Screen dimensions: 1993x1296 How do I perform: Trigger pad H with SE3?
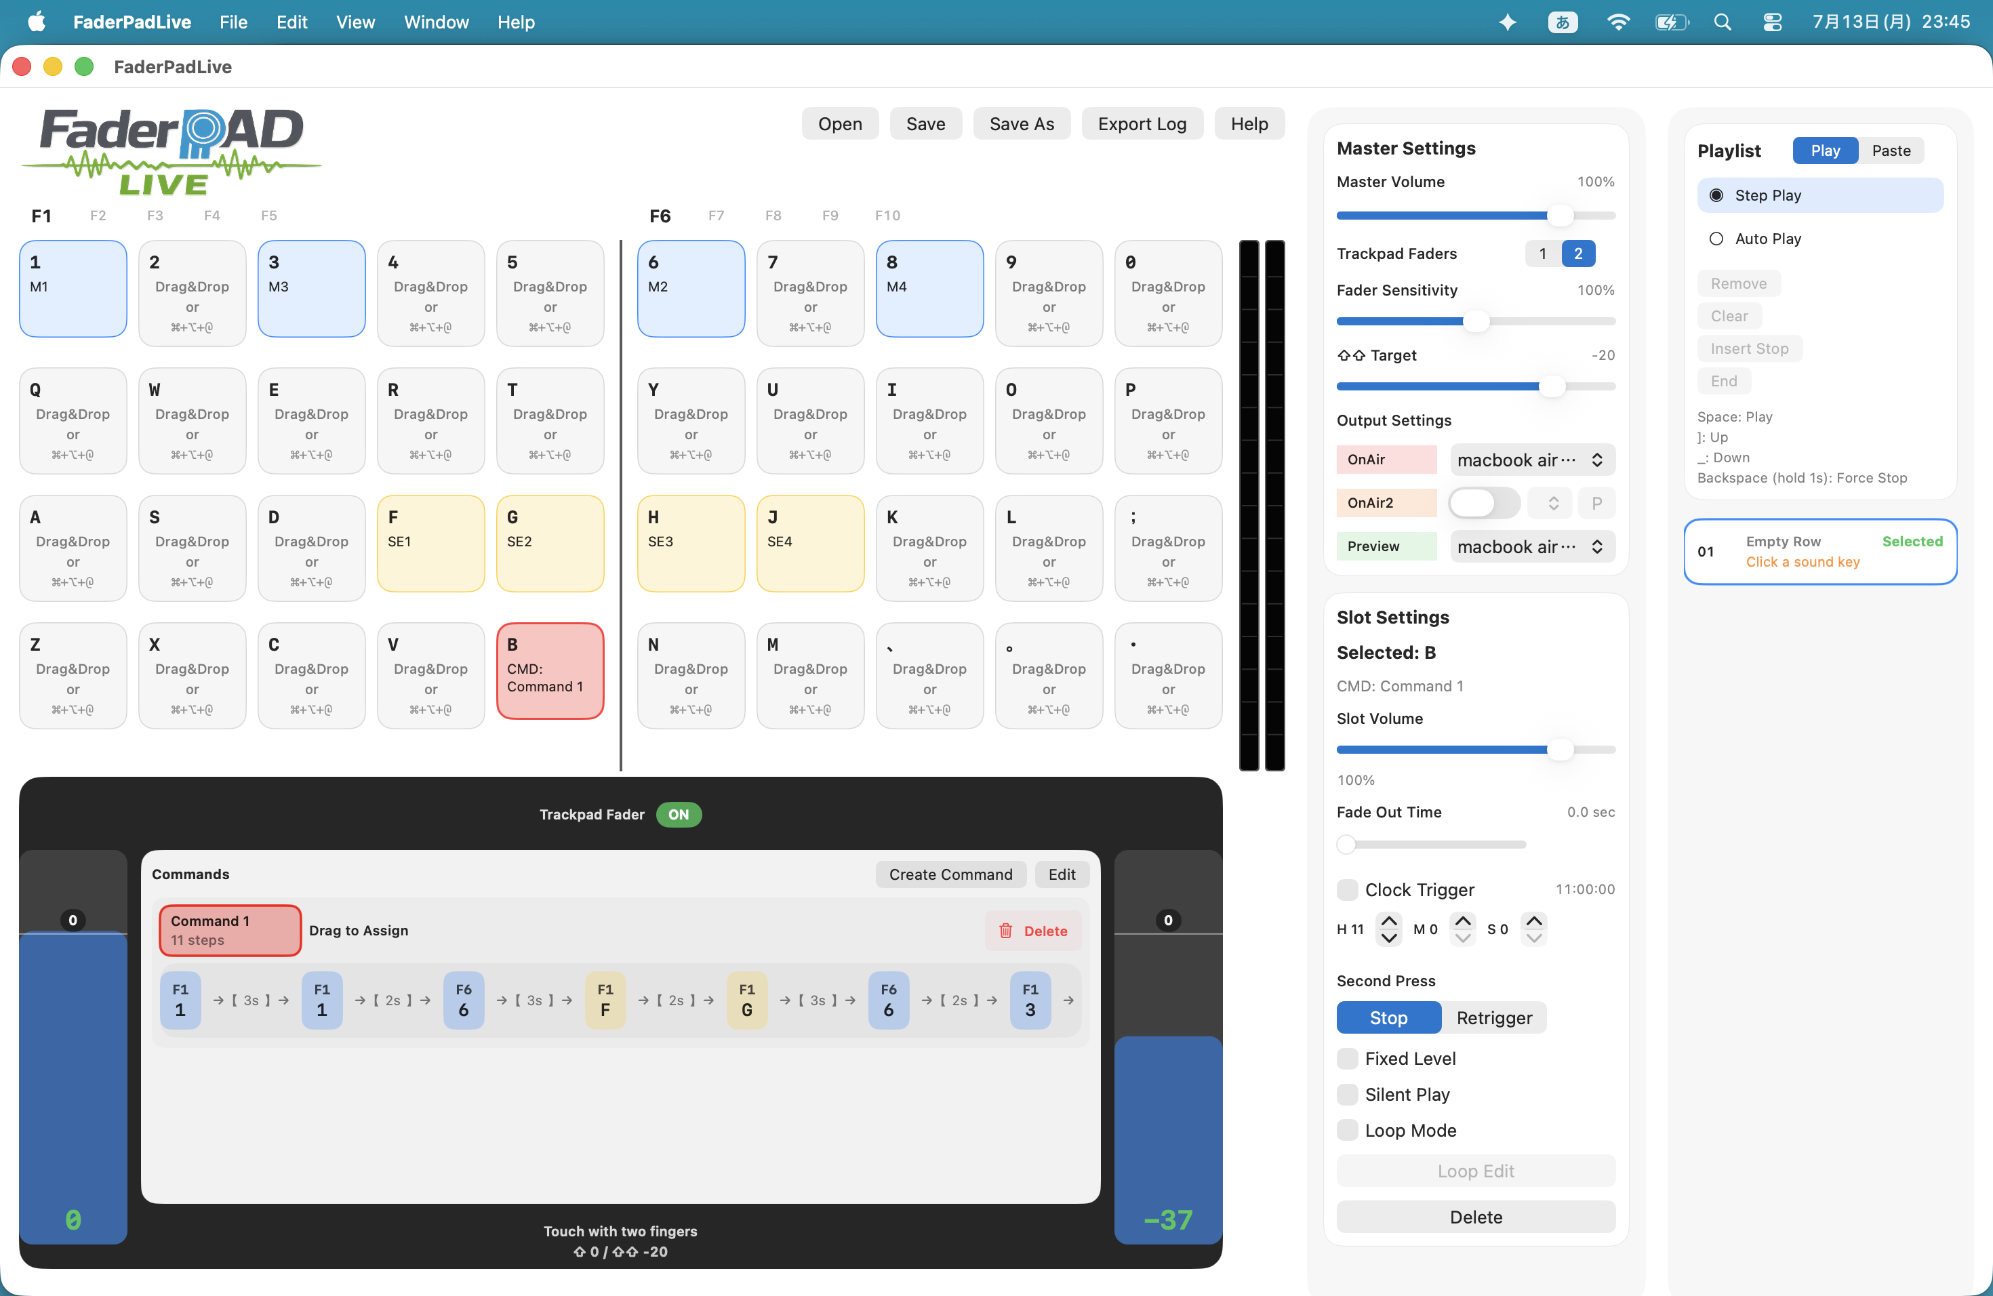point(691,544)
